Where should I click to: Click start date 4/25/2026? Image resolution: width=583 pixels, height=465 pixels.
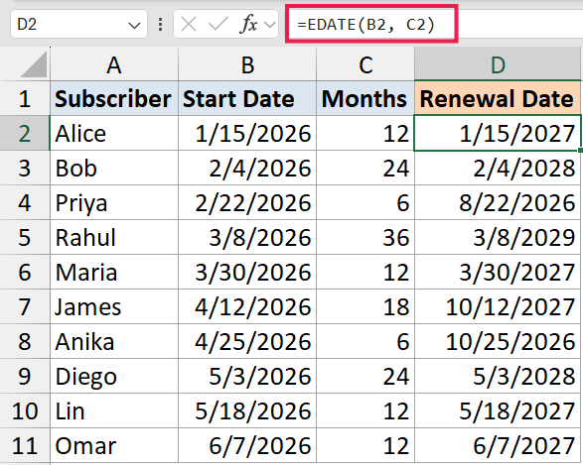pos(247,341)
